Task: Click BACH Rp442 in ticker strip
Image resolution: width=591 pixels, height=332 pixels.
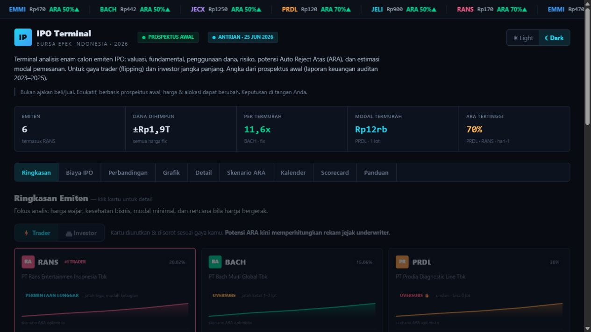Action: (x=135, y=9)
